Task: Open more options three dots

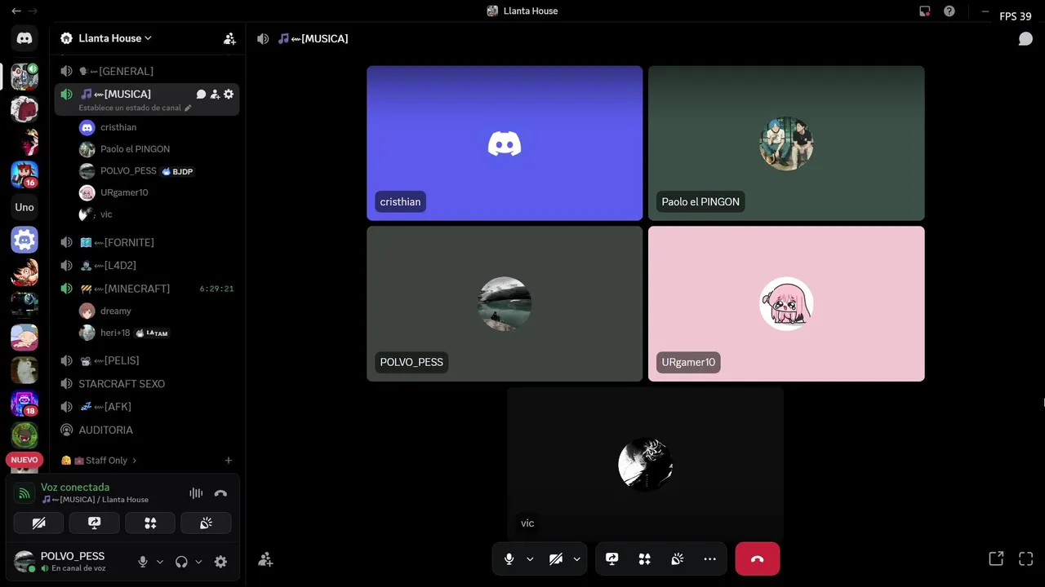Action: coord(710,559)
